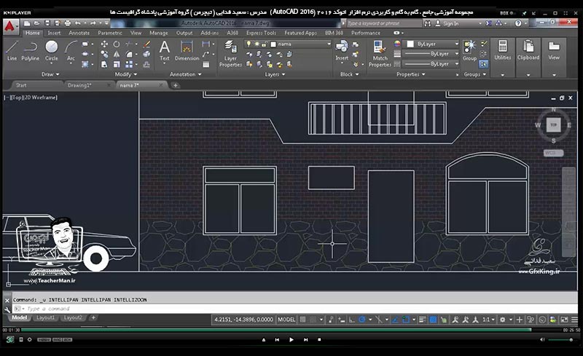Switch to the Insert ribbon tab
The image size is (583, 356).
[x=54, y=33]
